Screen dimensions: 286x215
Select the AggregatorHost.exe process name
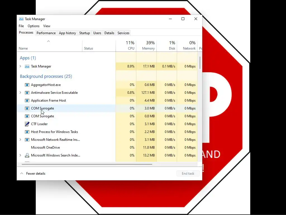(x=46, y=85)
